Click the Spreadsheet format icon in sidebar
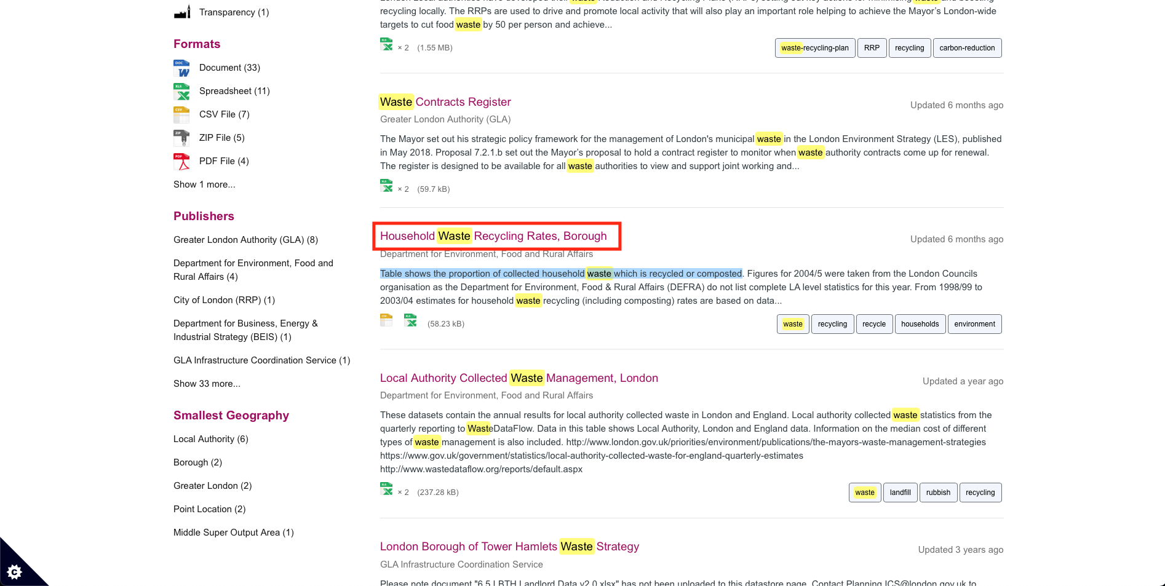 [x=181, y=91]
